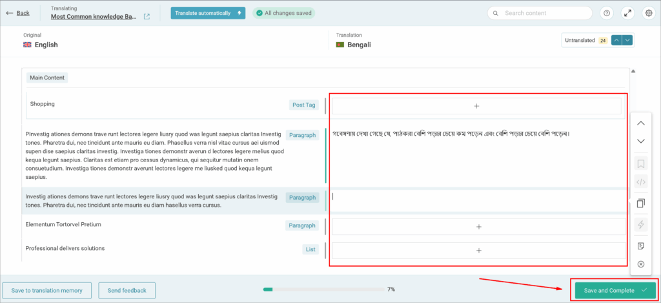Focus the Search content field
This screenshot has height=303, width=661.
pos(545,13)
